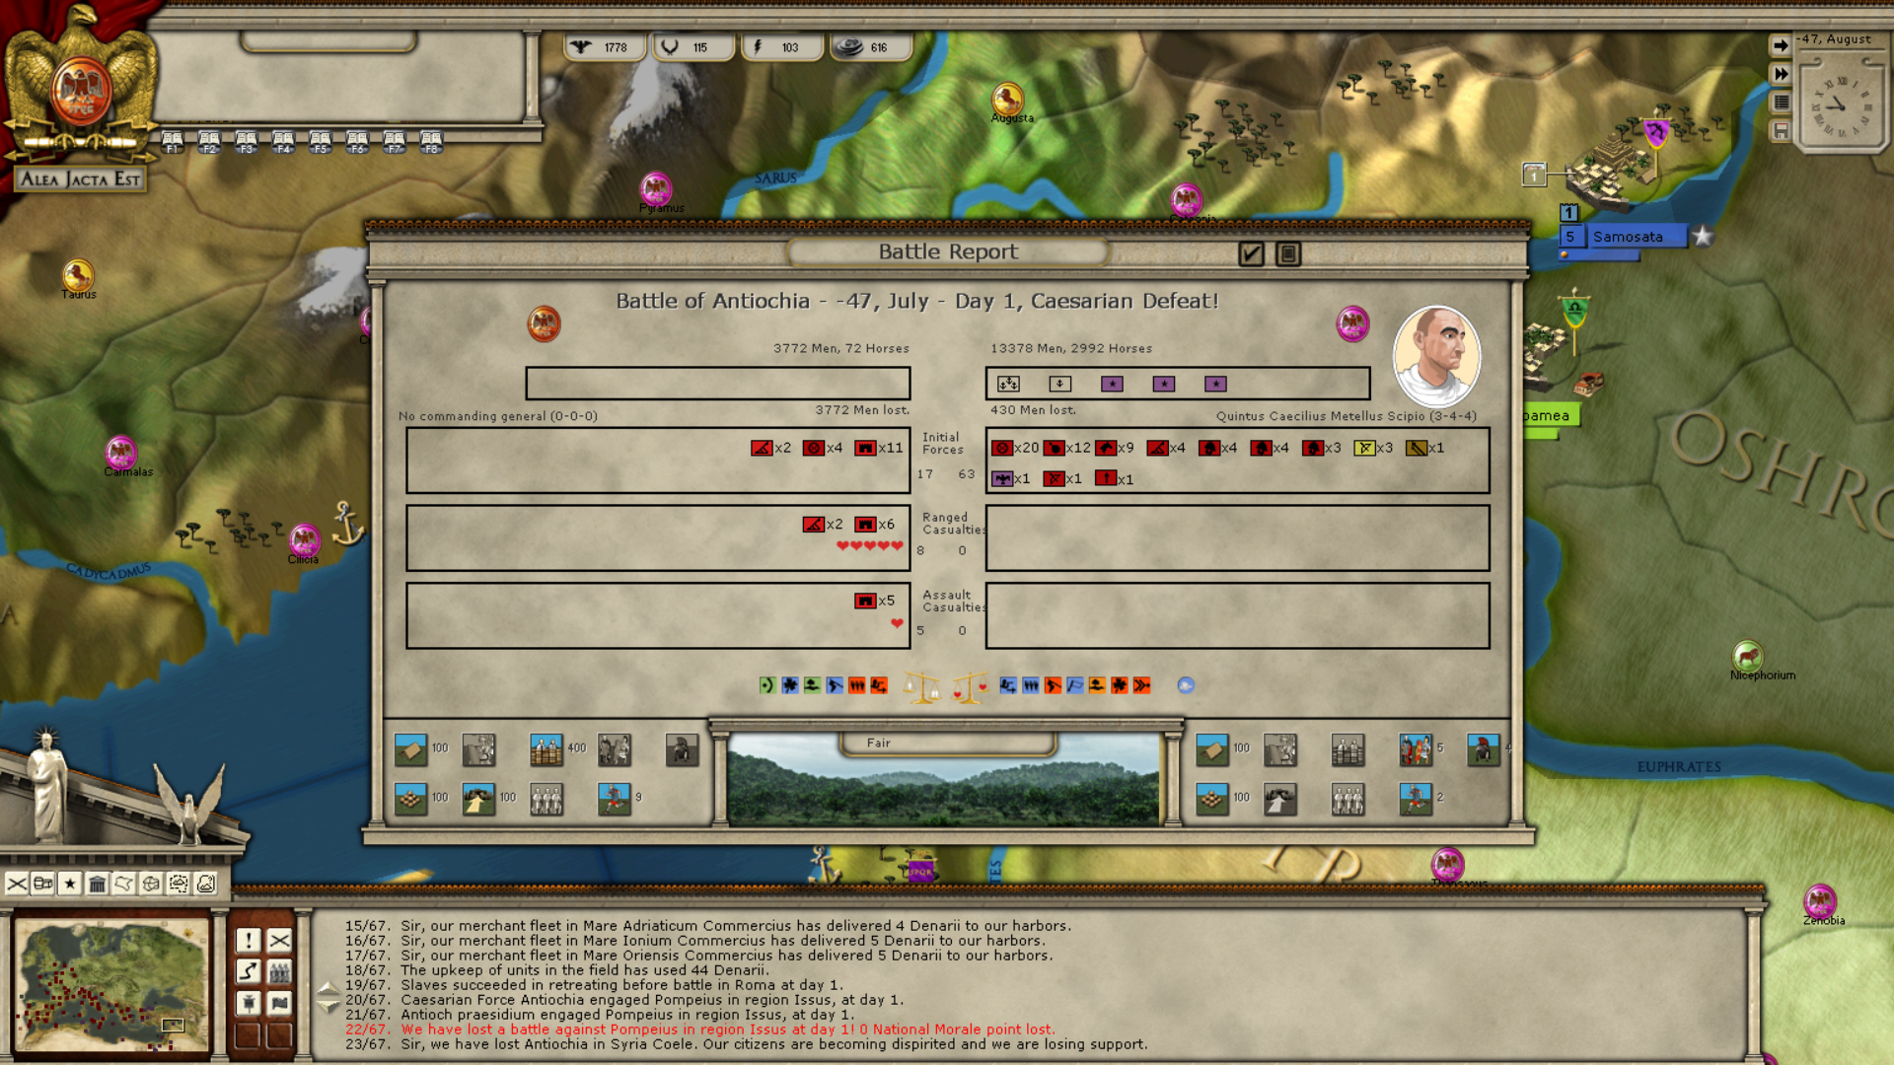Open the battle details list icon in Battle Report
Screen dimensions: 1894x1065
coord(1287,254)
